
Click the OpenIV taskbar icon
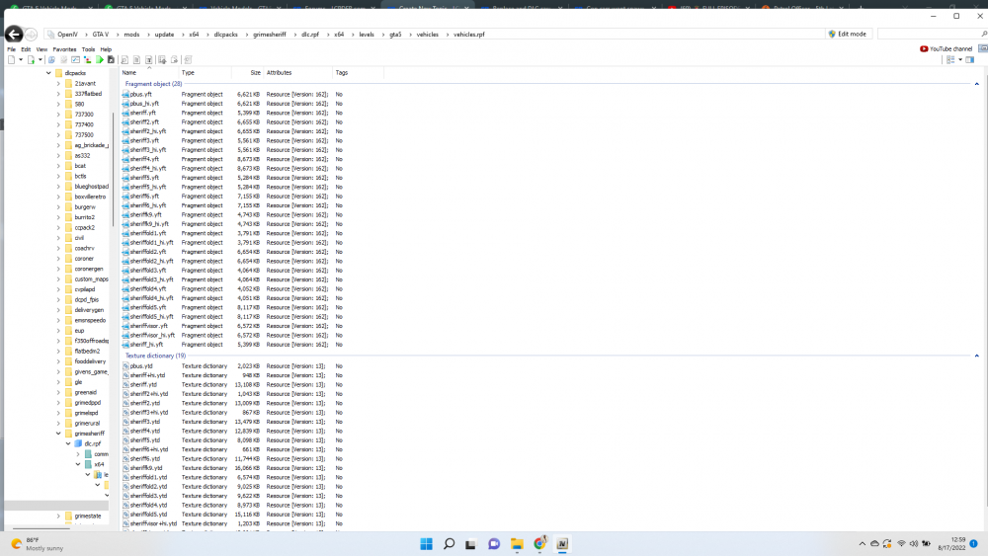point(563,544)
